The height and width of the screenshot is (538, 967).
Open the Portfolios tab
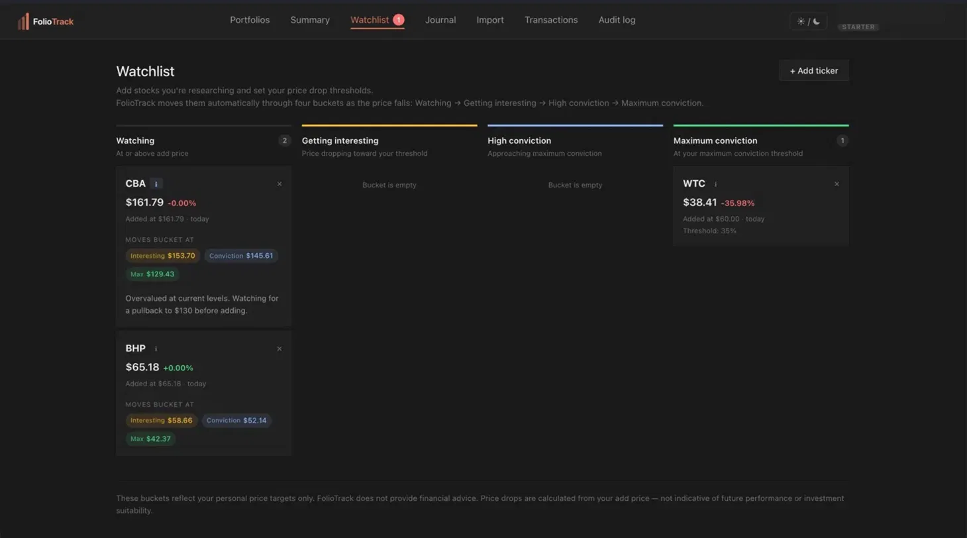250,20
